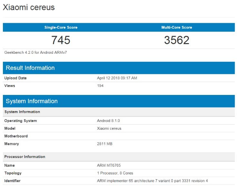237x186 pixels.
Task: Click the Single-Core Score header
Action: click(x=61, y=27)
